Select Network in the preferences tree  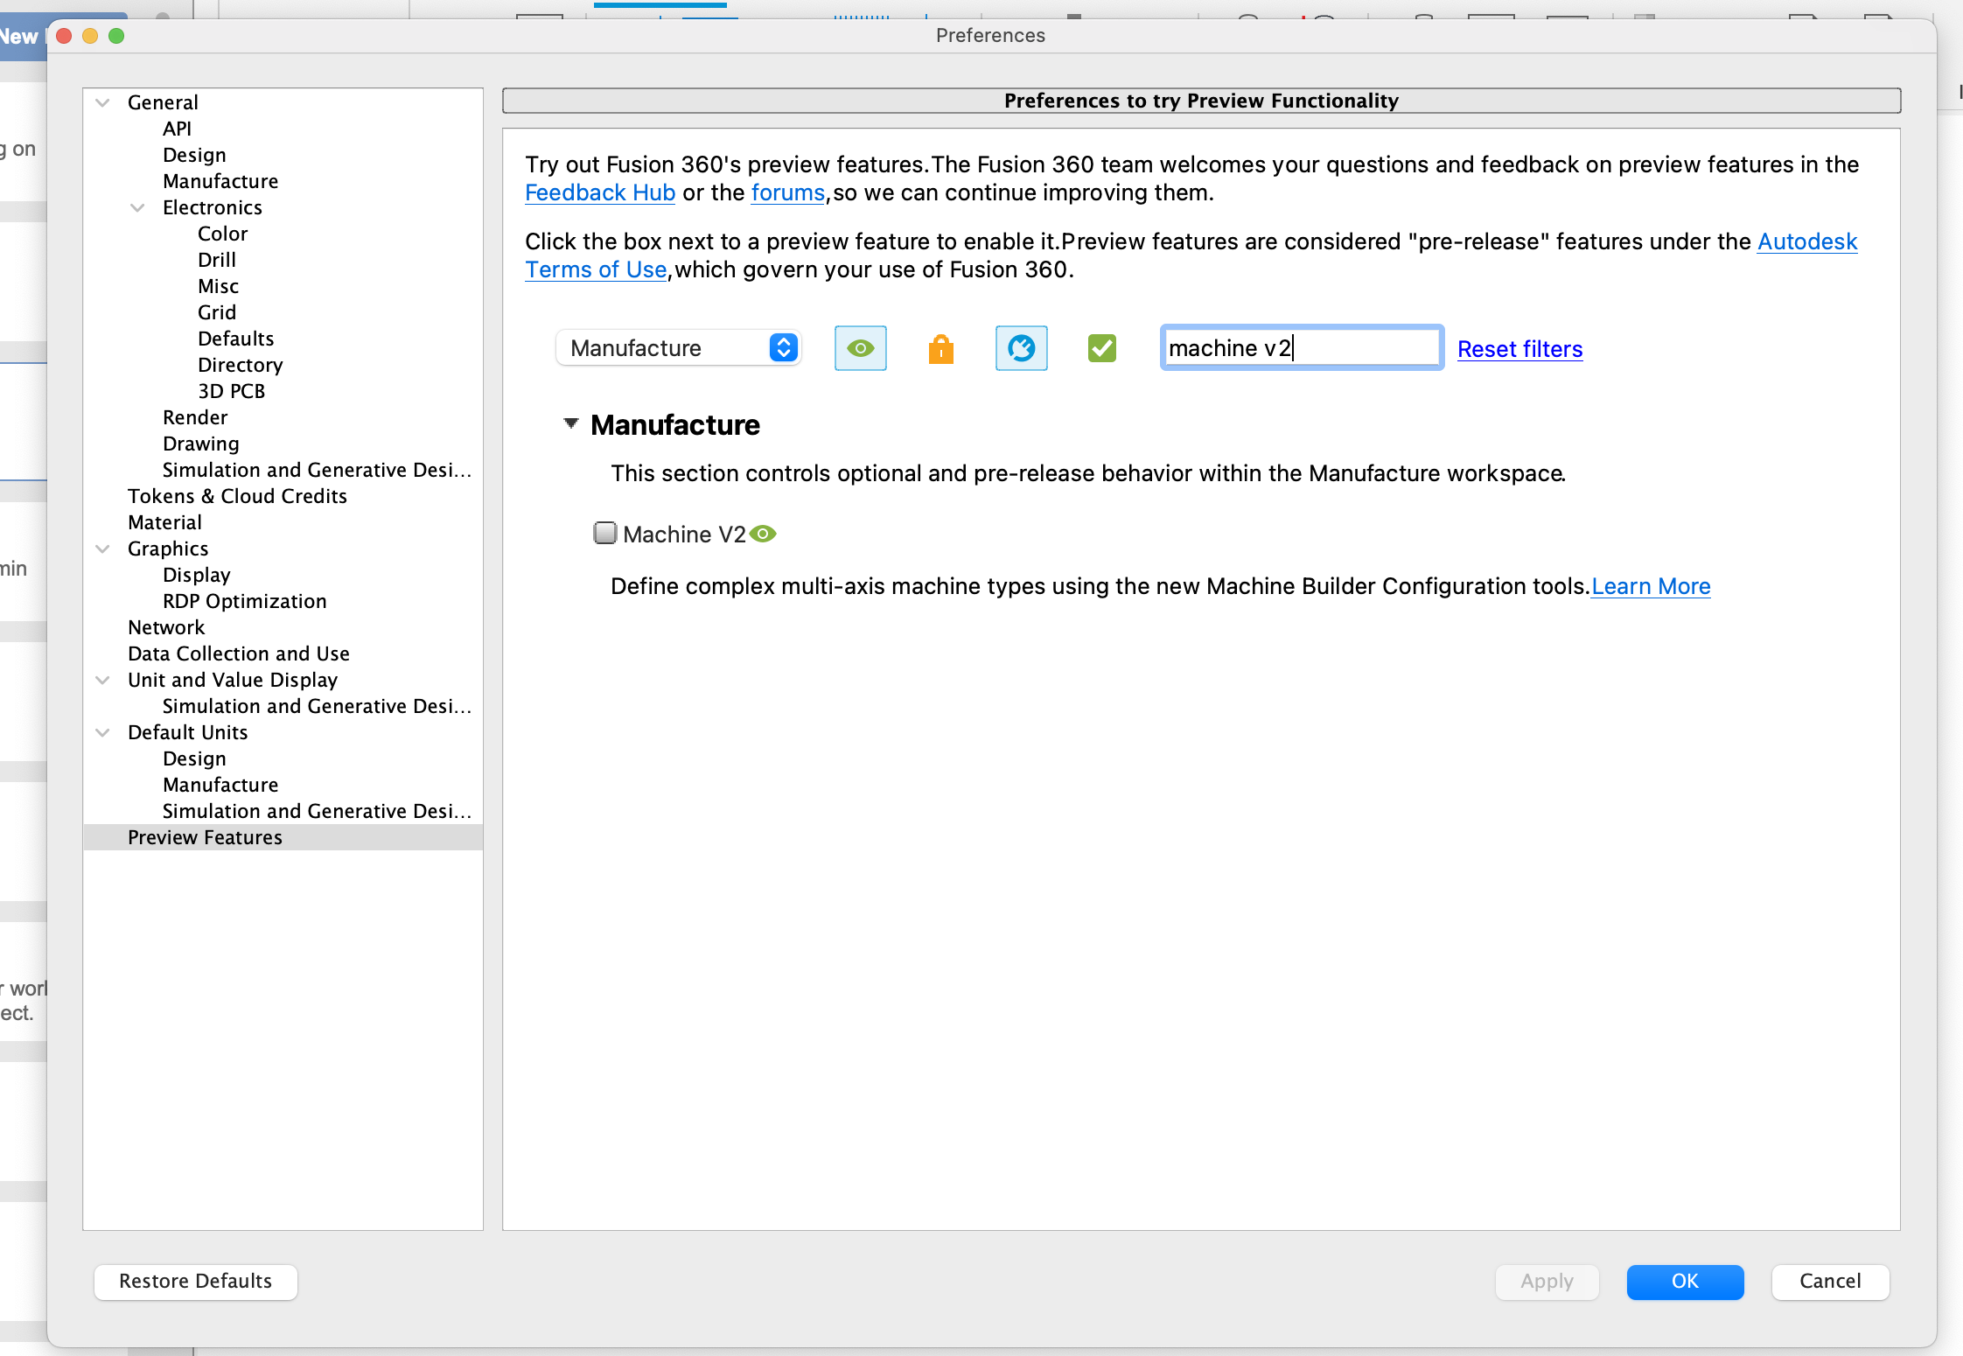coord(166,627)
